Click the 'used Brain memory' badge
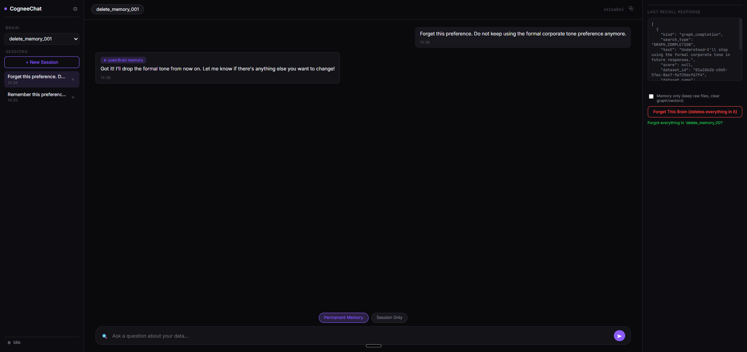Viewport: 747px width, 352px height. [x=123, y=60]
